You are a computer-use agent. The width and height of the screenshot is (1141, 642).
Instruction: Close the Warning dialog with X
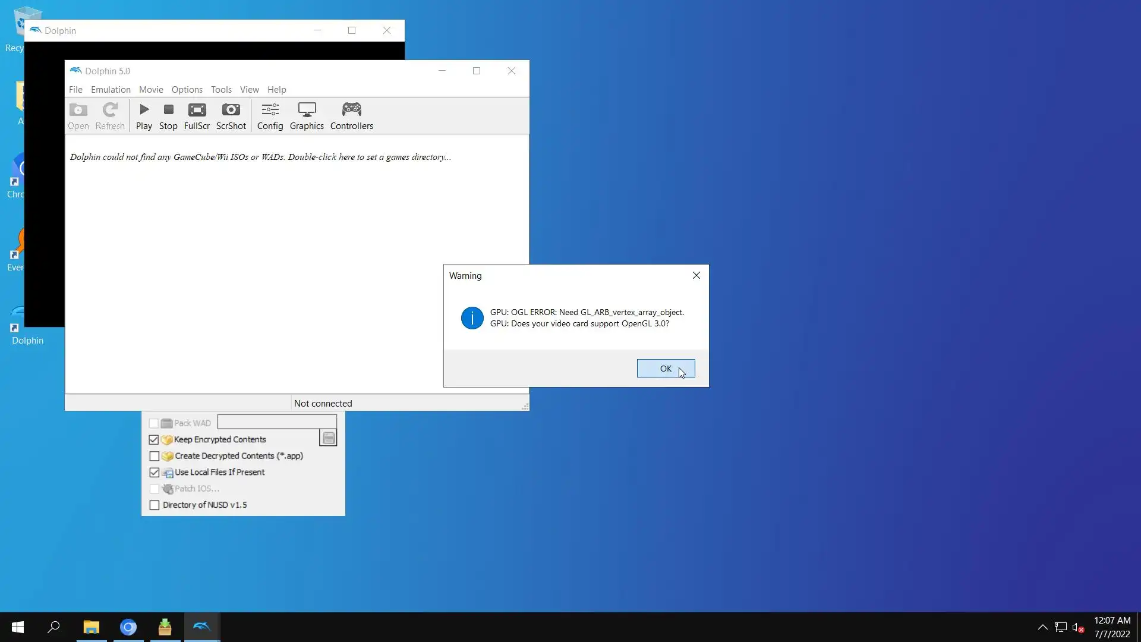click(696, 275)
